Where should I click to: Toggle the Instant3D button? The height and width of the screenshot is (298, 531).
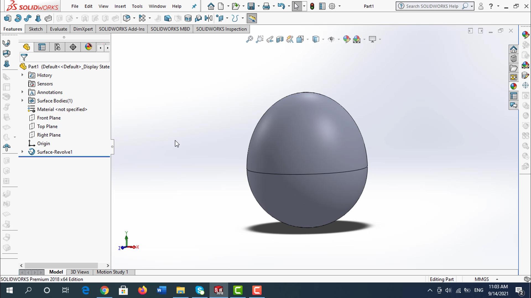coord(252,18)
